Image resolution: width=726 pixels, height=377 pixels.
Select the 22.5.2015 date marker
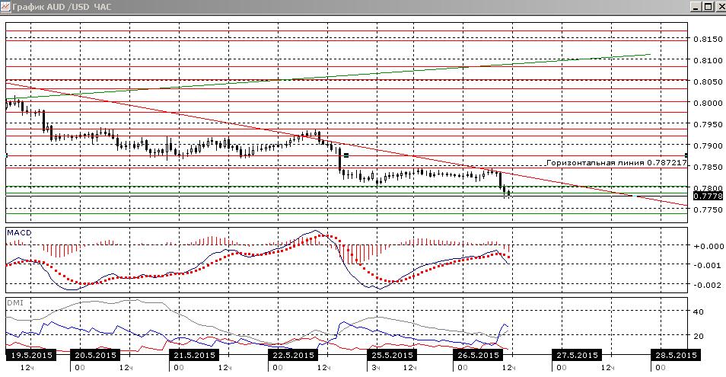pos(294,355)
